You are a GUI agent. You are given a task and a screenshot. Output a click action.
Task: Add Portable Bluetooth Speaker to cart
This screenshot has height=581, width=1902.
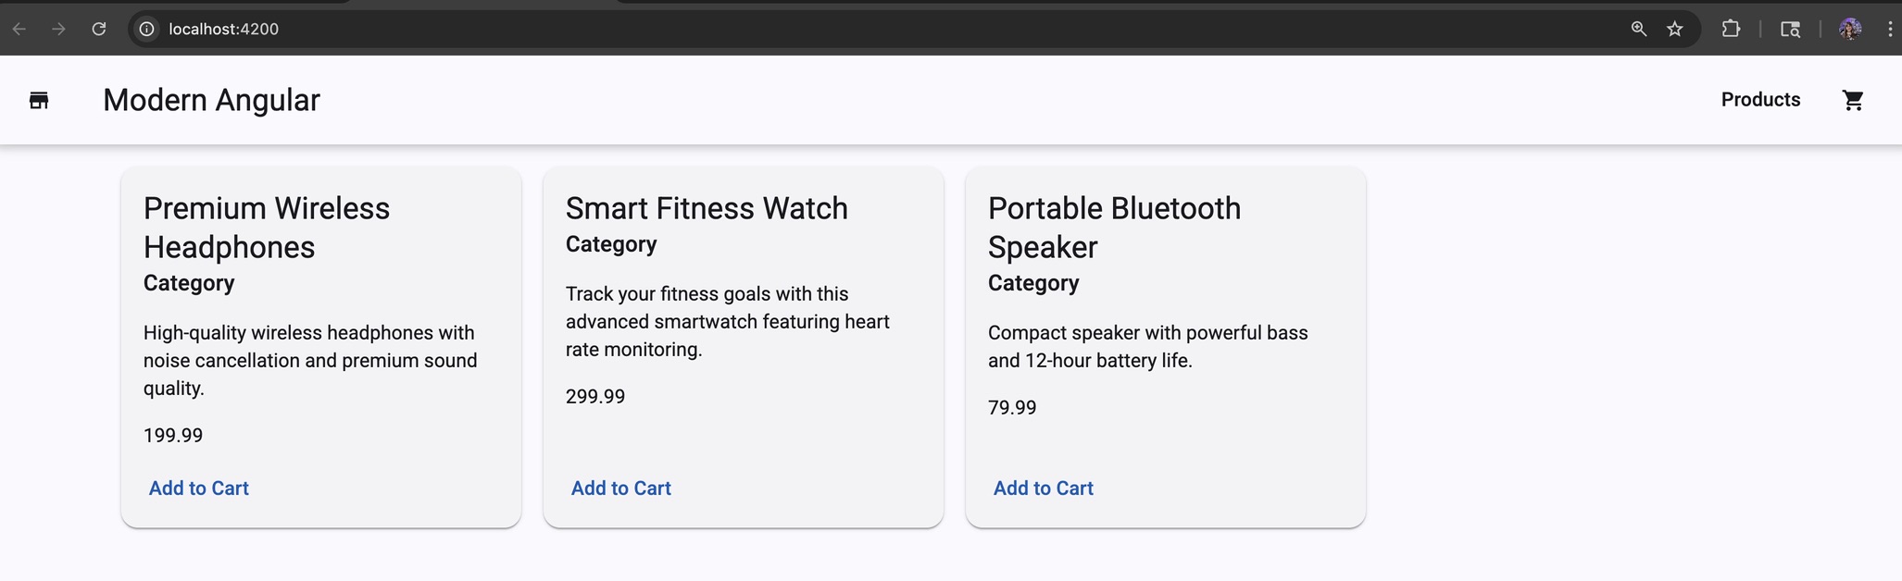click(x=1043, y=488)
